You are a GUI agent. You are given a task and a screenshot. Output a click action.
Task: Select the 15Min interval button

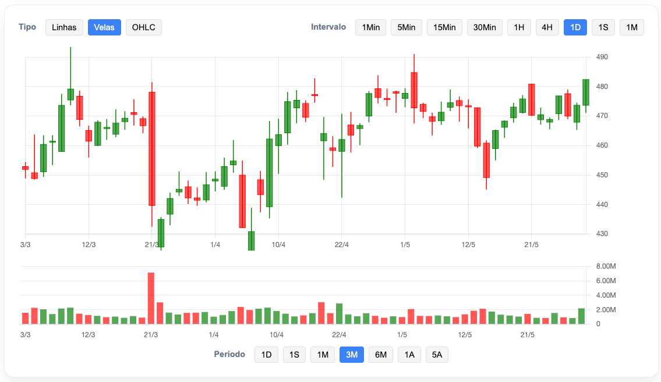click(x=444, y=27)
